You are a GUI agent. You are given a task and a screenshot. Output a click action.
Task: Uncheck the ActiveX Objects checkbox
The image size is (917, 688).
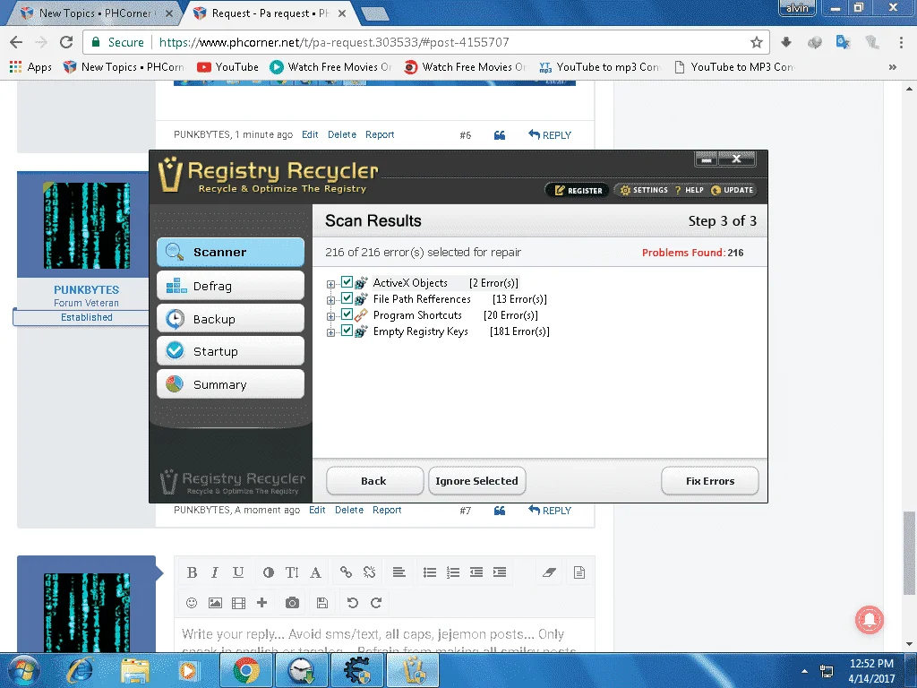[x=347, y=282]
